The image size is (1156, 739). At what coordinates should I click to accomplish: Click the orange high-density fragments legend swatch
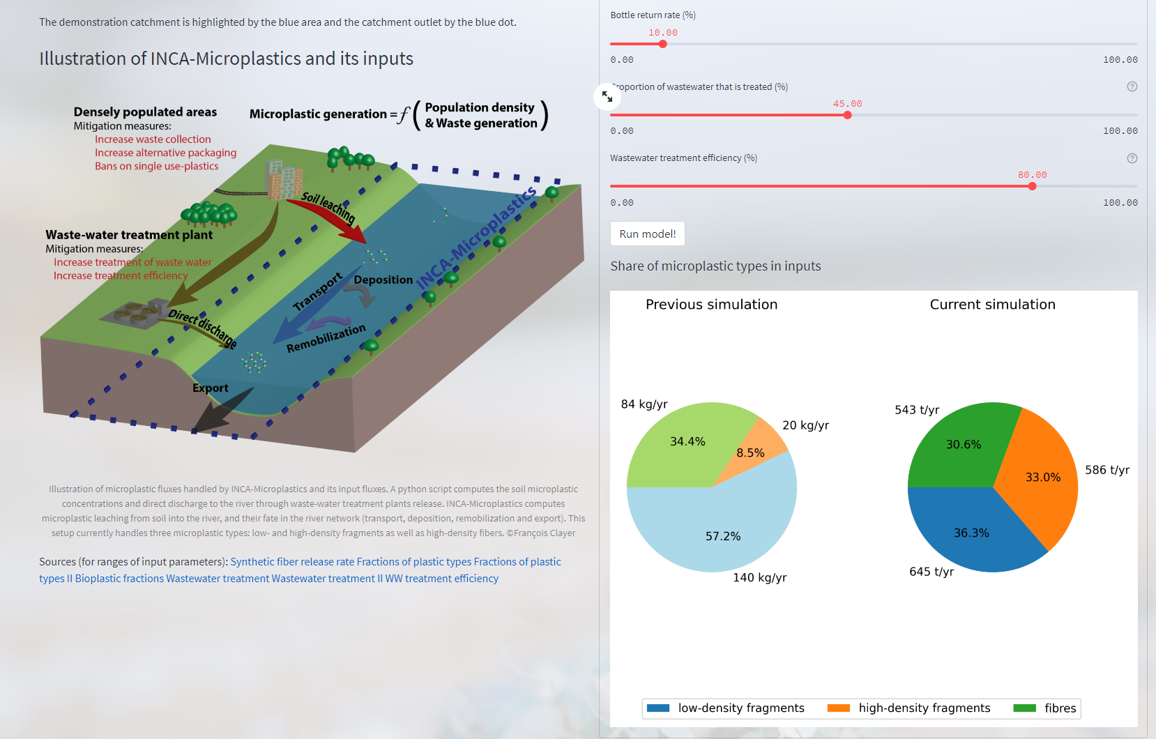[838, 708]
